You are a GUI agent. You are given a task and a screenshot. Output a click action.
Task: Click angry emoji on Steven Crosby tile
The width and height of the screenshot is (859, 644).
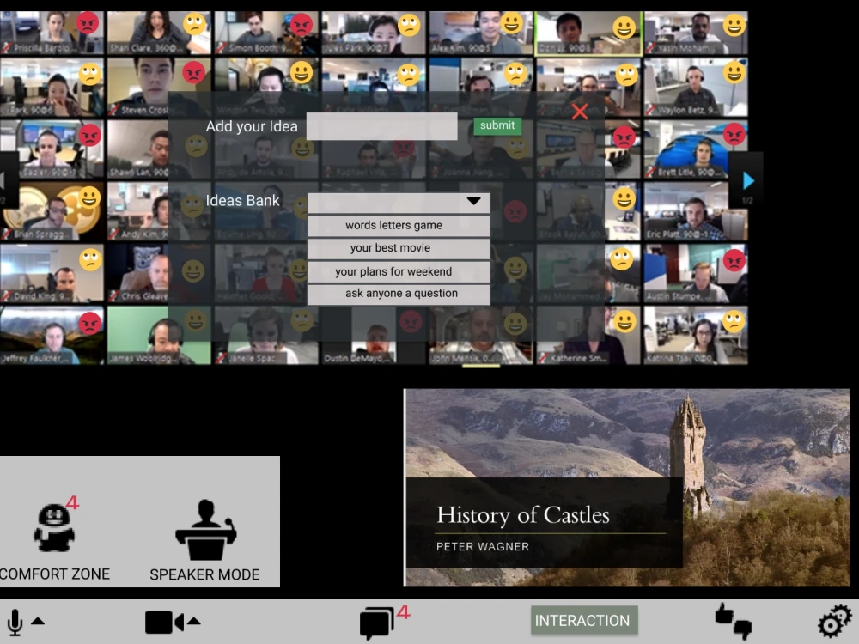[x=194, y=72]
